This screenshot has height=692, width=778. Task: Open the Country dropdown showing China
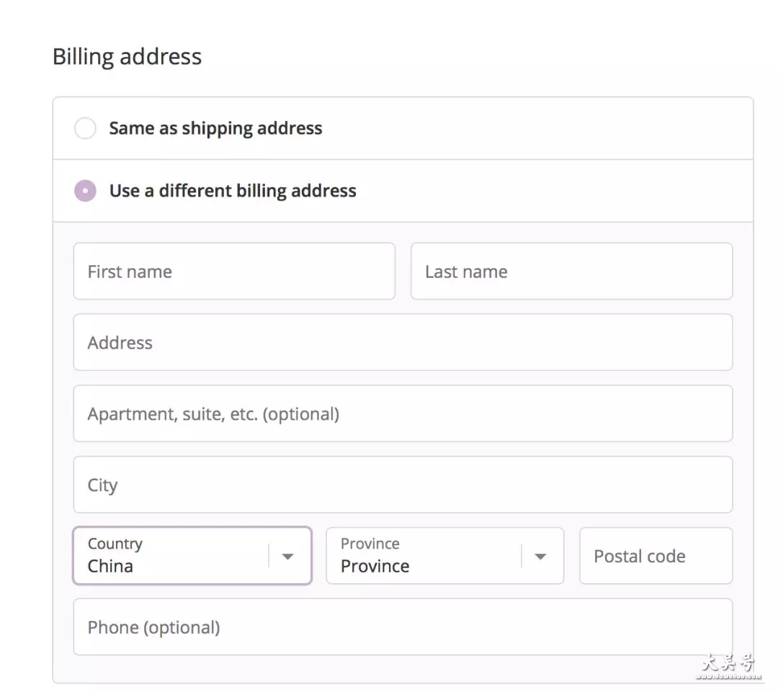192,556
